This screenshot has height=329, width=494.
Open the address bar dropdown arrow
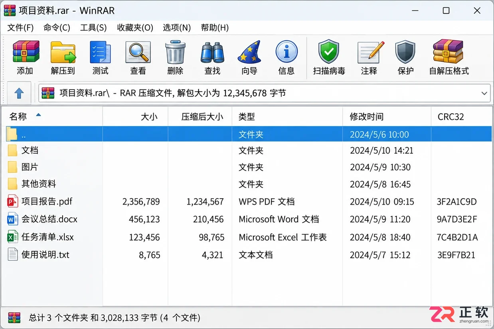(484, 93)
